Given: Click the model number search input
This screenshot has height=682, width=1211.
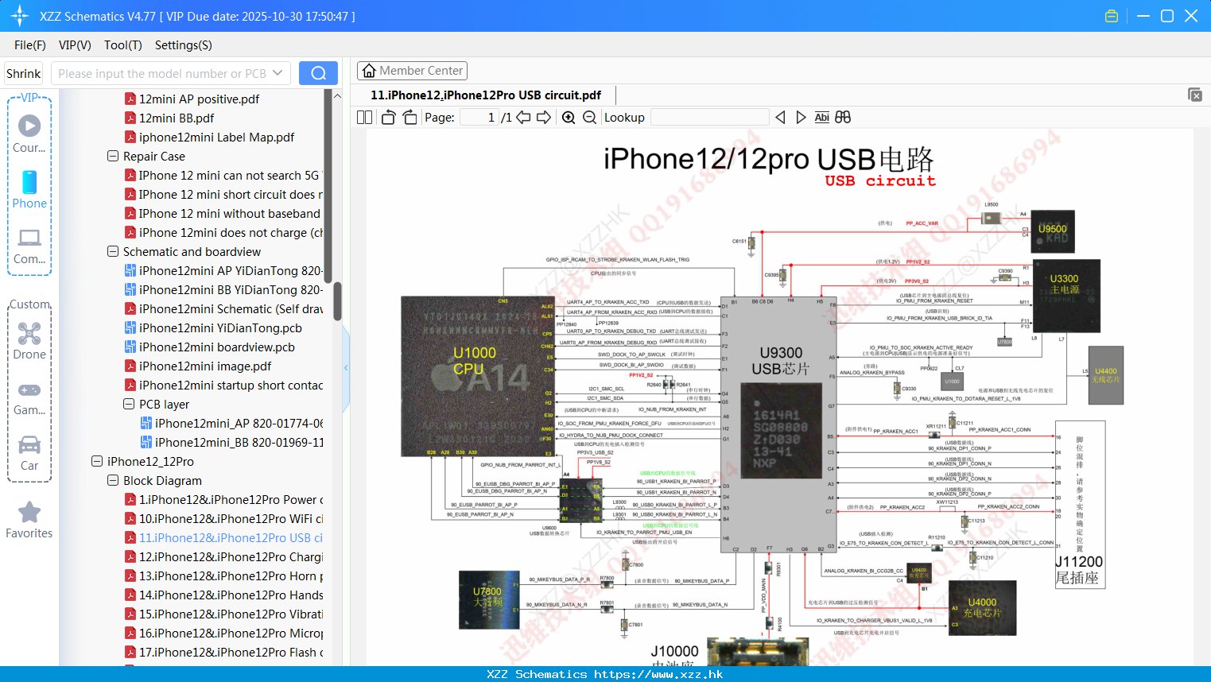Looking at the screenshot, I should coord(162,73).
